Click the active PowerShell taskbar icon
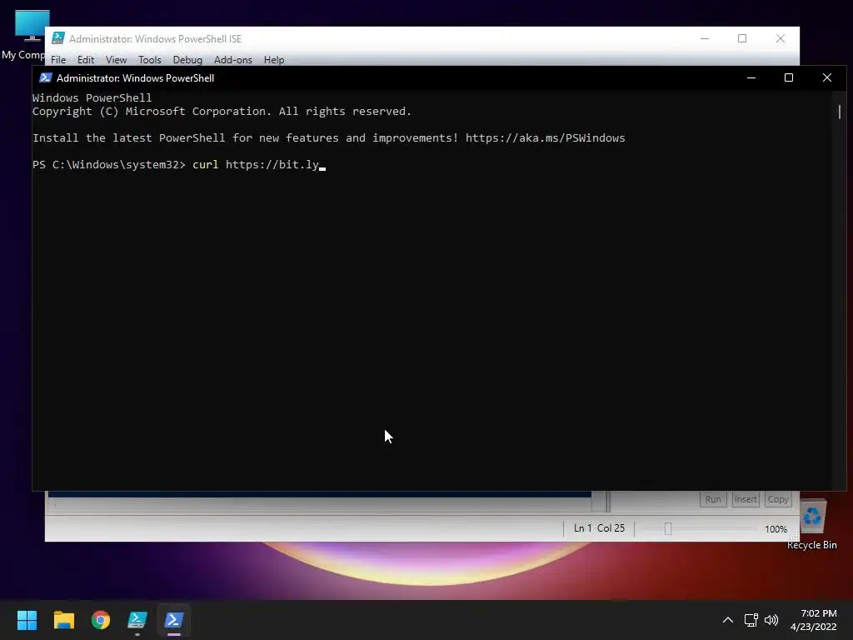This screenshot has height=640, width=853. 174,620
